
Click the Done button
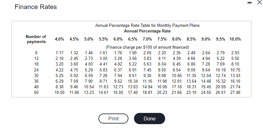click(x=150, y=119)
